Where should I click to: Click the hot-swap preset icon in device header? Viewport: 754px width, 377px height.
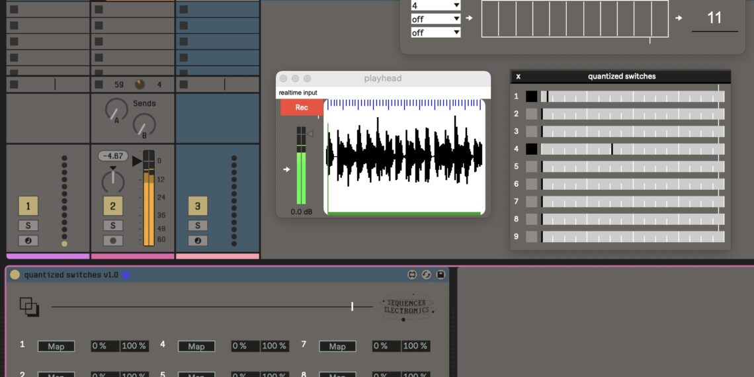(427, 274)
